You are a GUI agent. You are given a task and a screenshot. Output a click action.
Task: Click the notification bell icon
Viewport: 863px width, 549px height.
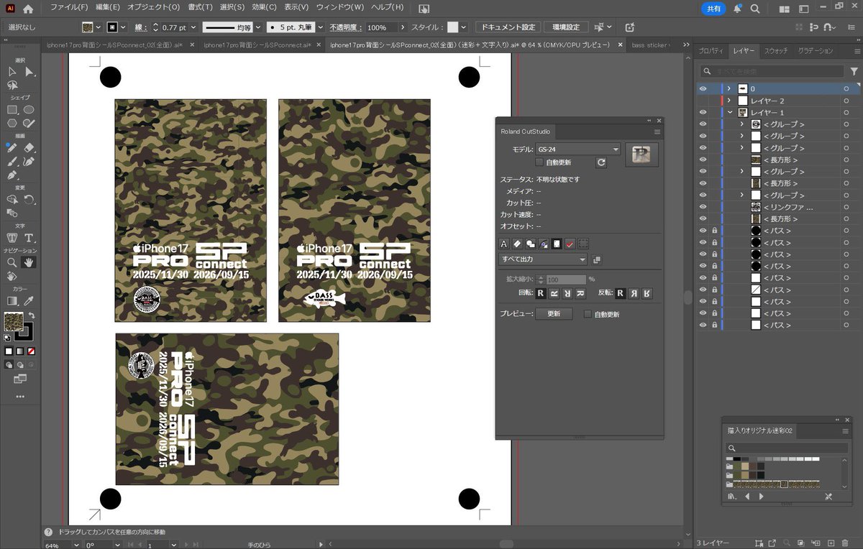pyautogui.click(x=737, y=9)
